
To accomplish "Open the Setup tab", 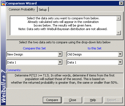I will point(43,10).
